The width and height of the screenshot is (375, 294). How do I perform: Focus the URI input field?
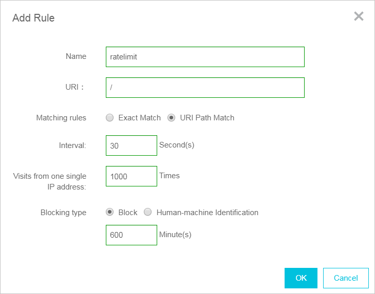pyautogui.click(x=205, y=88)
